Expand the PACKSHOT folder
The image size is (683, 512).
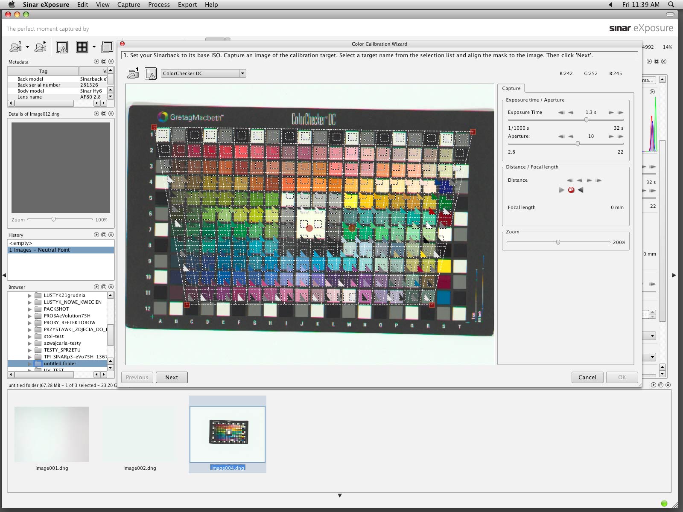tap(30, 309)
